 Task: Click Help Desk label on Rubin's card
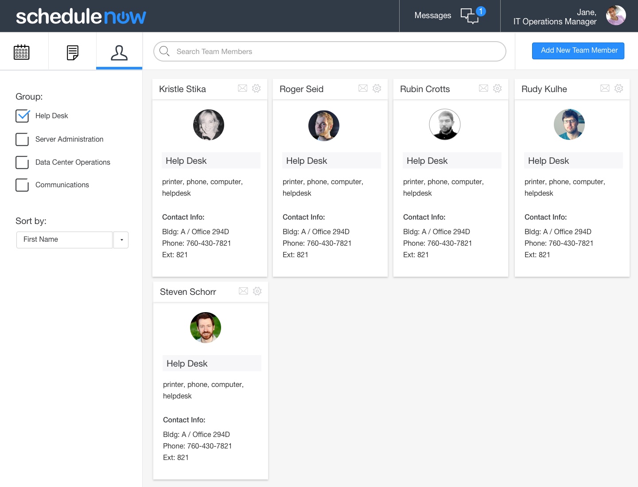tap(427, 161)
